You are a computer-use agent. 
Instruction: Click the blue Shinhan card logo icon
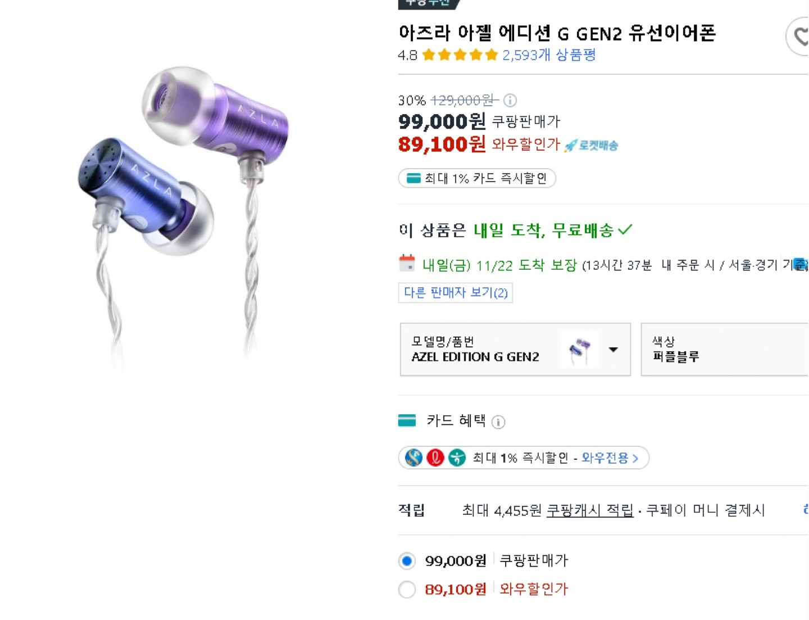(414, 458)
